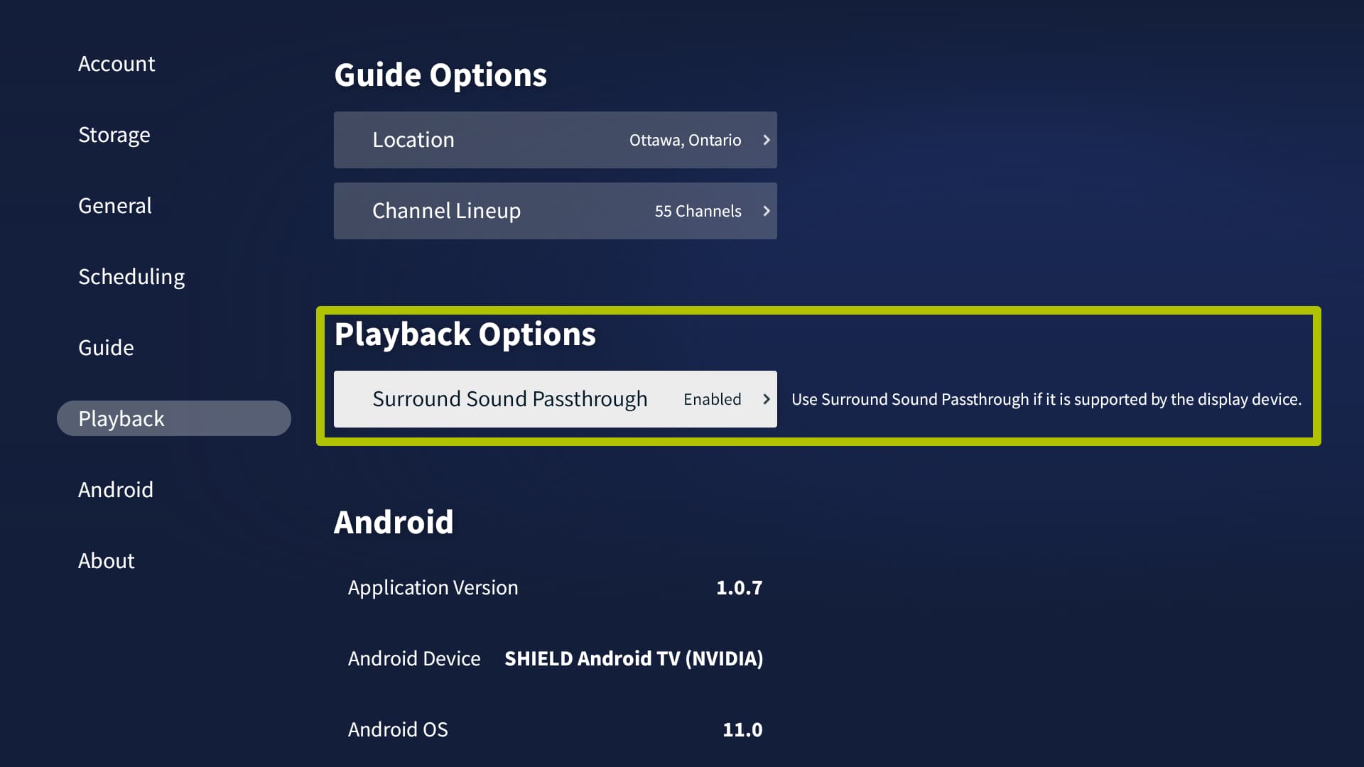1364x767 pixels.
Task: Click the Channel Lineup chevron arrow
Action: click(x=766, y=211)
